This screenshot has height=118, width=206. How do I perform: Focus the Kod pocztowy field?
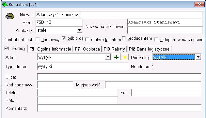pyautogui.click(x=55, y=85)
